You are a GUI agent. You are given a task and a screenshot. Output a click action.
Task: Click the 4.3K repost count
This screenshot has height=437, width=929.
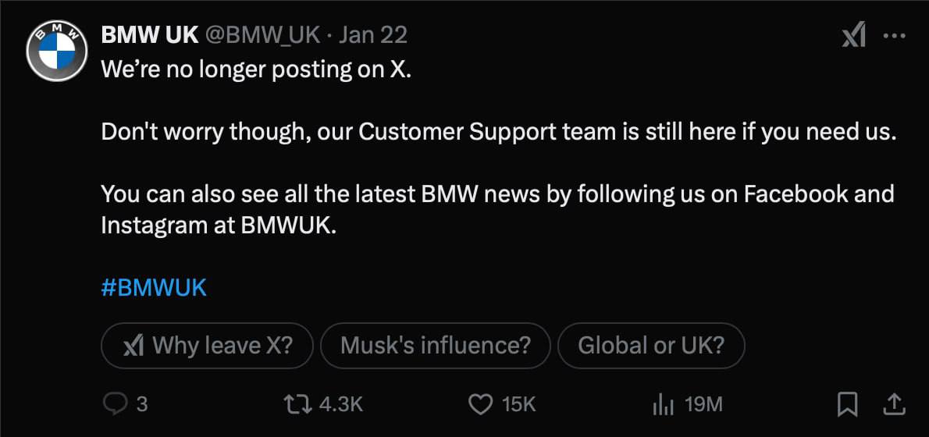[x=342, y=404]
